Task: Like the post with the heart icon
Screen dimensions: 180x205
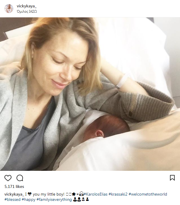Action: click(x=8, y=178)
